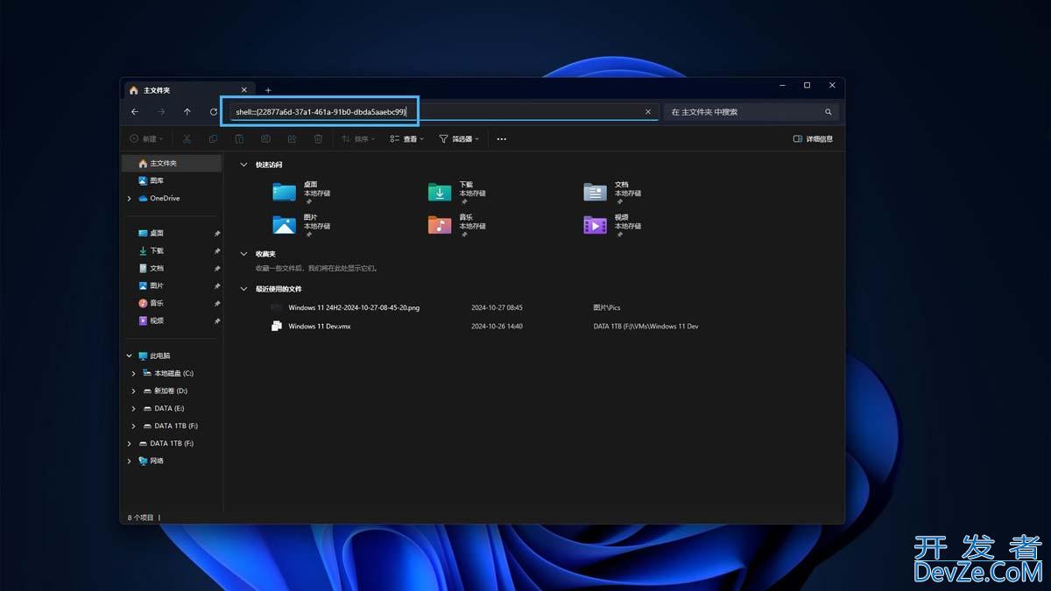Open the 视频 folder in Quick access
Screen dimensions: 1051x591
[x=596, y=224]
